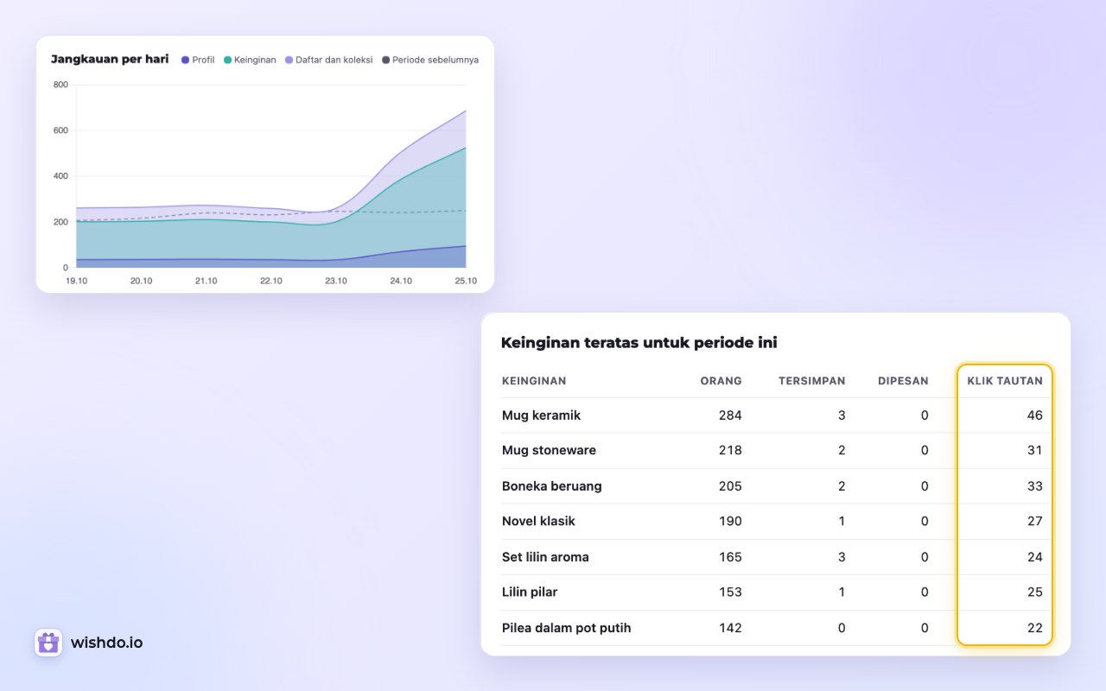The height and width of the screenshot is (691, 1106).
Task: Sort table by KEINGINAN column header
Action: [534, 381]
